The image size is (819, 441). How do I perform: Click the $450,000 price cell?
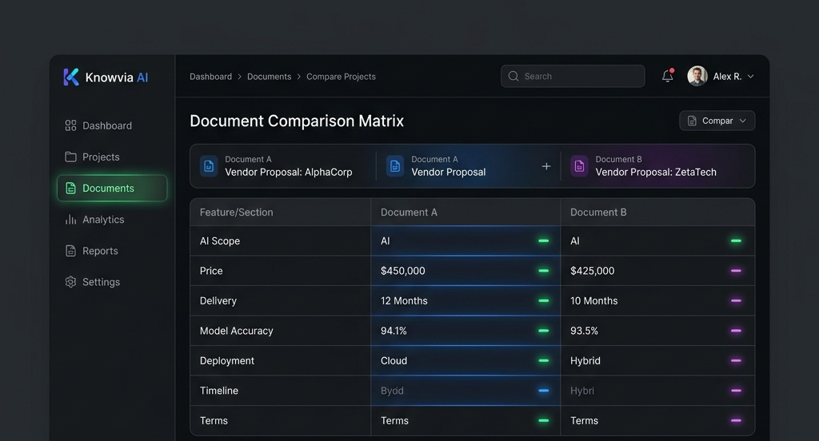465,271
